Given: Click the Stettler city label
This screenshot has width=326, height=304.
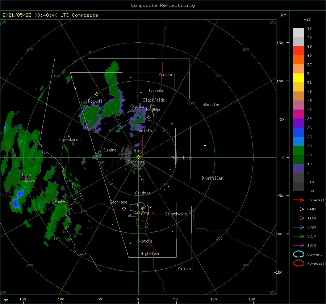Looking at the screenshot, I should coord(211,104).
